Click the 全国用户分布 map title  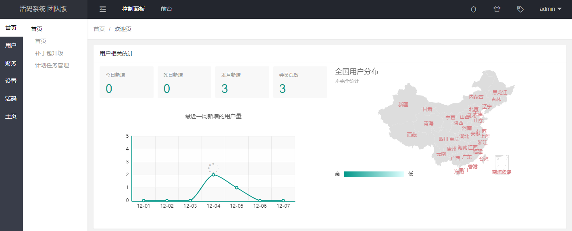pos(357,72)
